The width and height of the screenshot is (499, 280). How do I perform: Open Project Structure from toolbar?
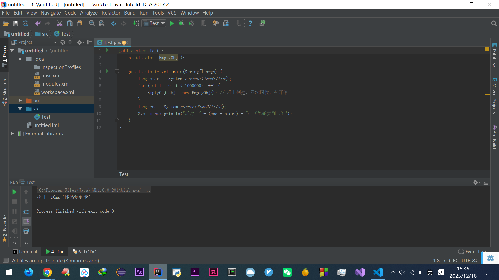[x=226, y=24]
